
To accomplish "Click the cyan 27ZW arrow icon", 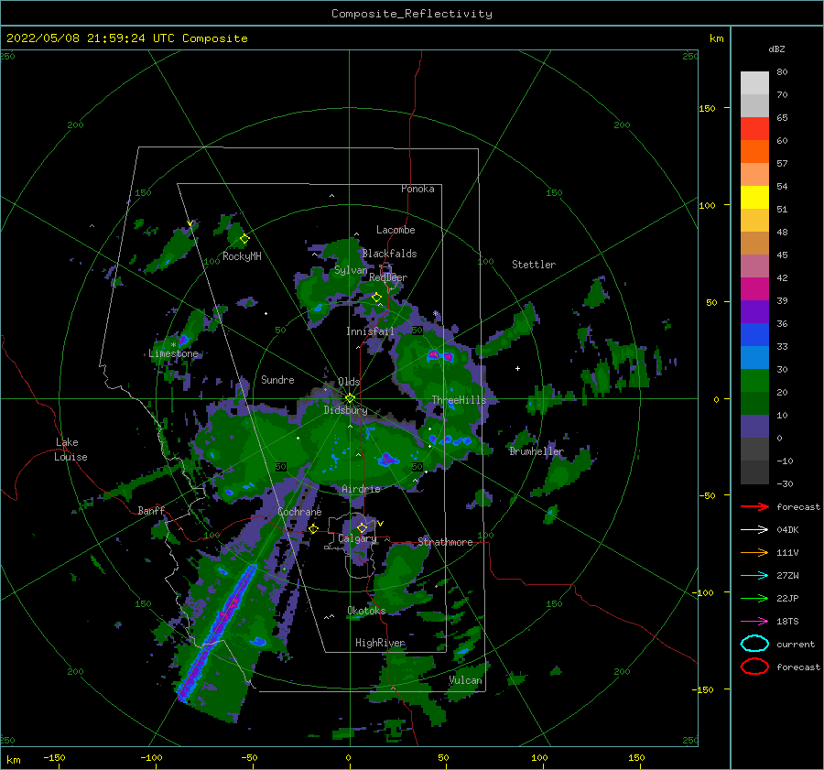I will click(x=754, y=576).
